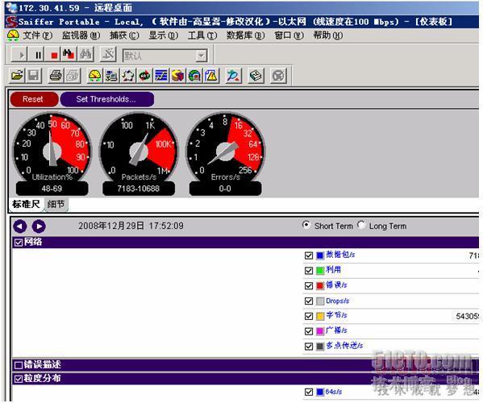This screenshot has width=483, height=403.
Task: Open the Global Statistics icon
Action: pyautogui.click(x=194, y=75)
